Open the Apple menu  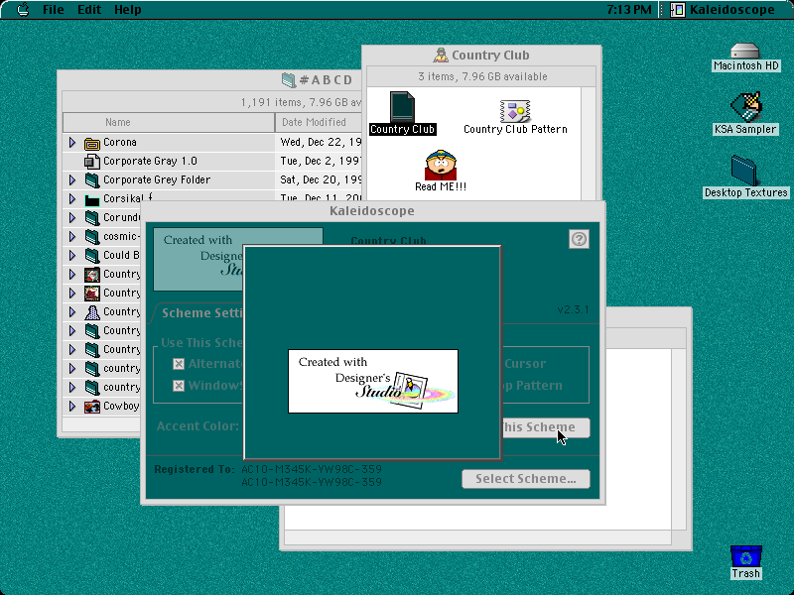click(23, 10)
